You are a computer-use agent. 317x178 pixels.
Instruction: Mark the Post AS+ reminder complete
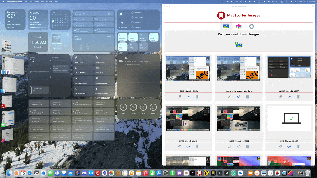[132, 22]
